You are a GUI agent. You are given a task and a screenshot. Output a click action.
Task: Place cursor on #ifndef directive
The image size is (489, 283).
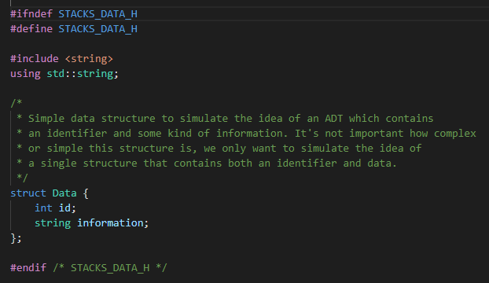coord(31,14)
